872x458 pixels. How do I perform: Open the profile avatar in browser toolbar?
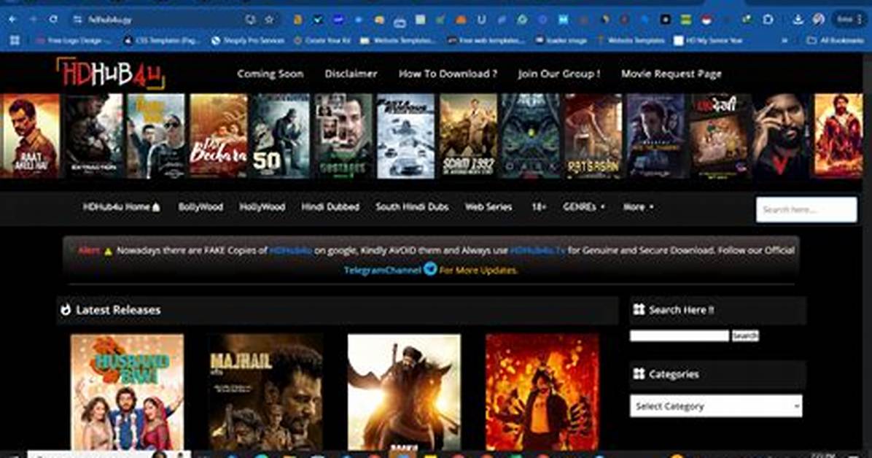coord(818,20)
